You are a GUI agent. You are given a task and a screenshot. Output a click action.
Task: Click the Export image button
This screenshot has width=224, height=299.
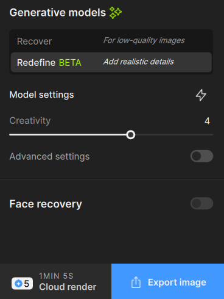(x=167, y=281)
